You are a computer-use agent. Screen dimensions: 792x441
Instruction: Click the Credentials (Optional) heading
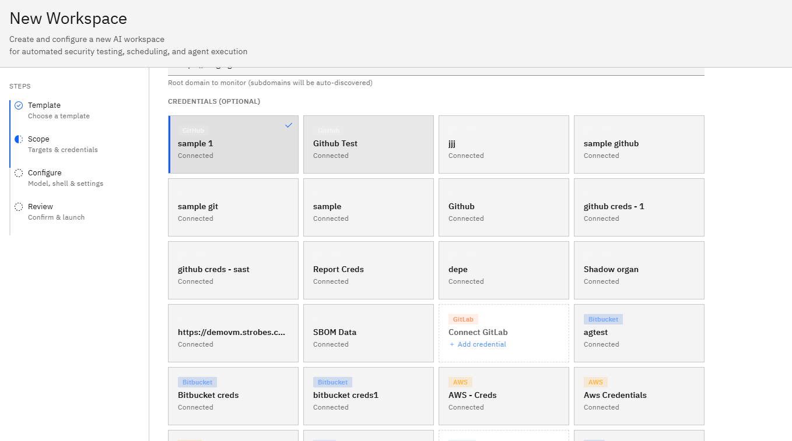tap(214, 101)
